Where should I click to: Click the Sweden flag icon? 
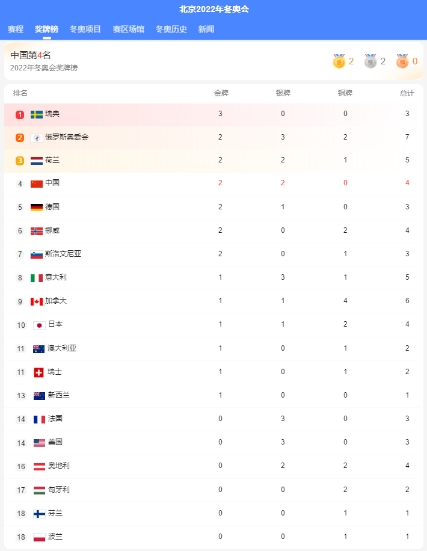click(37, 114)
